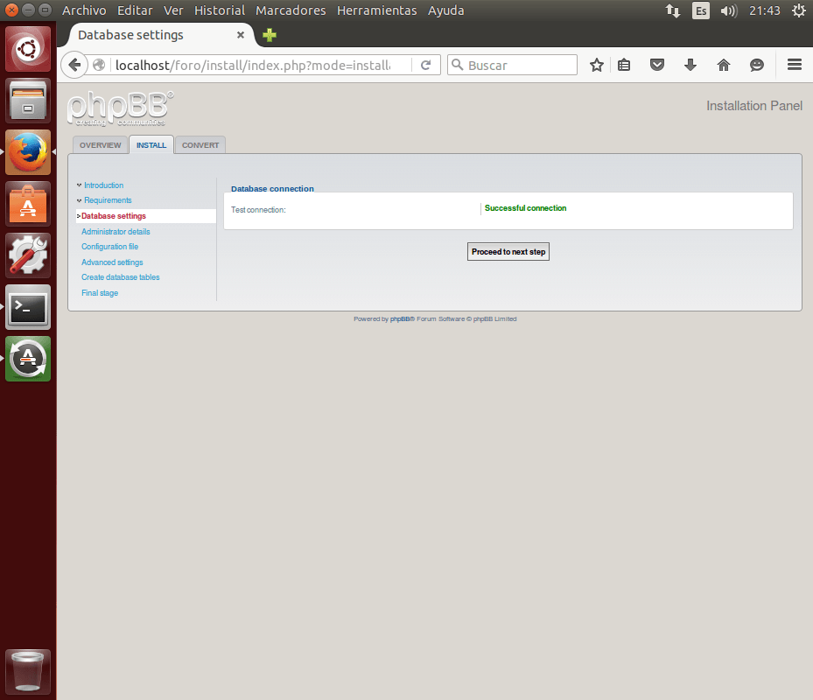Click Advanced settings in the sidebar

coord(112,262)
